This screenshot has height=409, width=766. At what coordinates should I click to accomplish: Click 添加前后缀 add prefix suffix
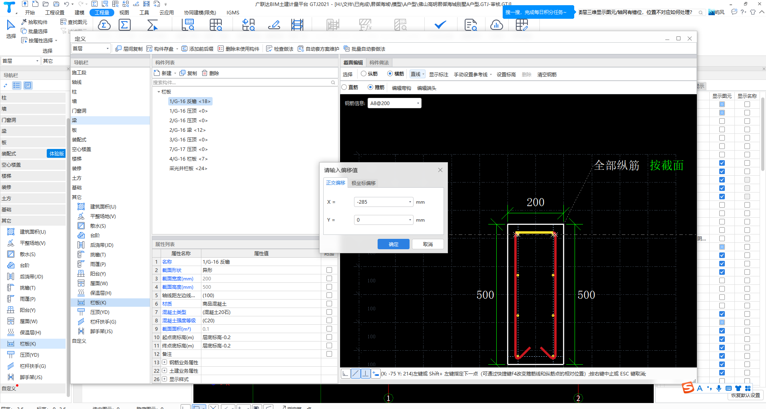[x=197, y=49]
